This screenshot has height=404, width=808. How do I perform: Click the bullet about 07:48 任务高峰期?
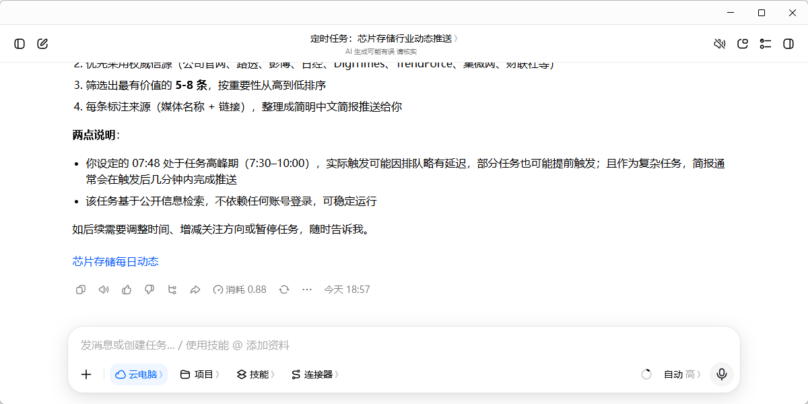(x=405, y=172)
